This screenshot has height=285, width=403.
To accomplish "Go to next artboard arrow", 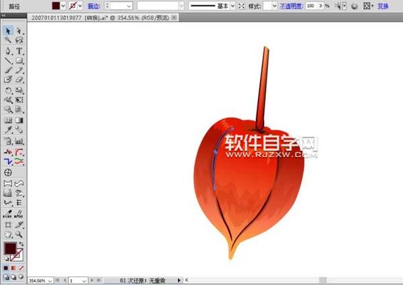I will tap(91, 280).
